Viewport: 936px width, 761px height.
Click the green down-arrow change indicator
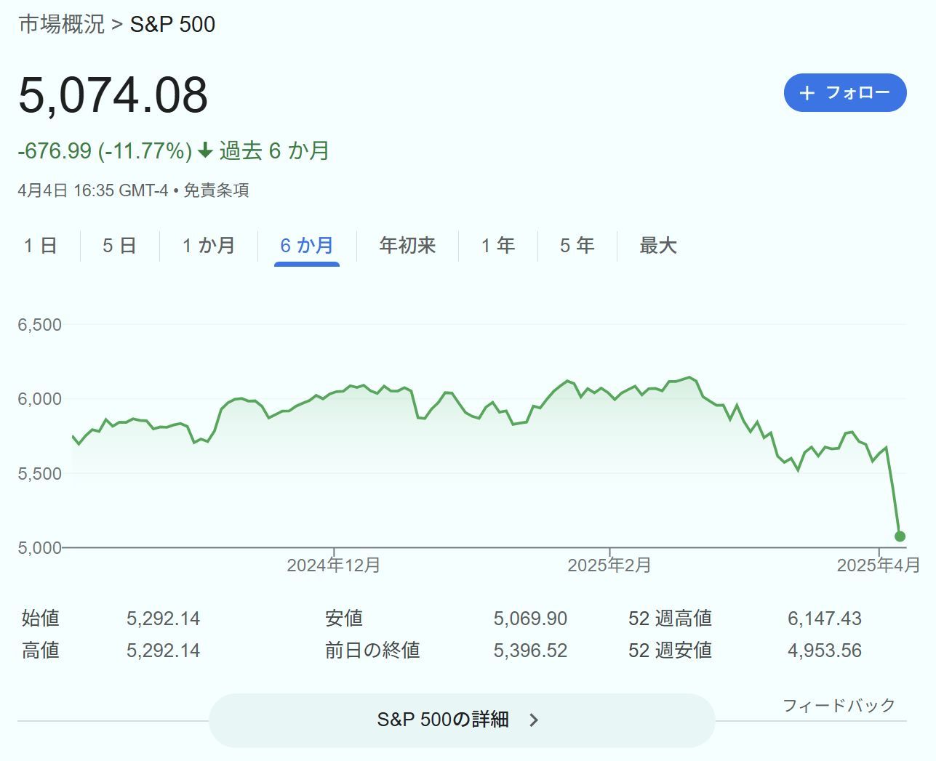point(206,150)
